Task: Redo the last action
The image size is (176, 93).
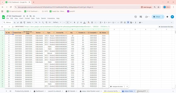Action: pyautogui.click(x=18, y=22)
